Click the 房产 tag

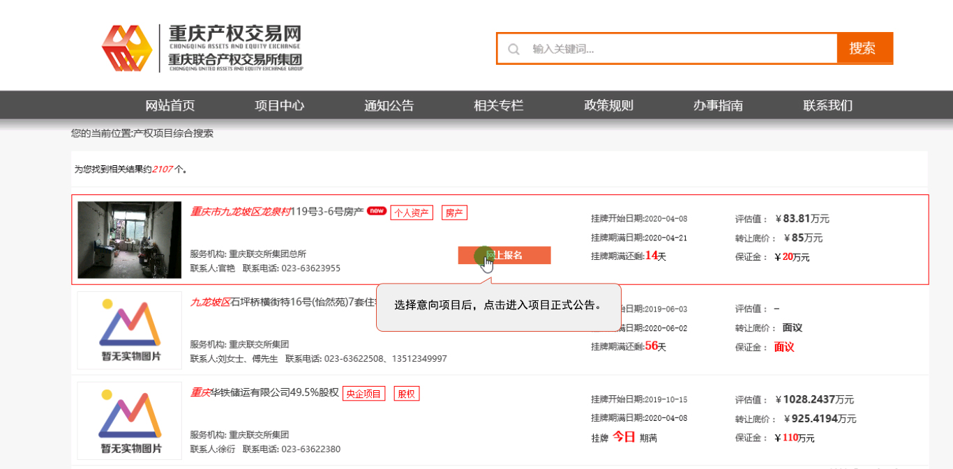coord(454,213)
